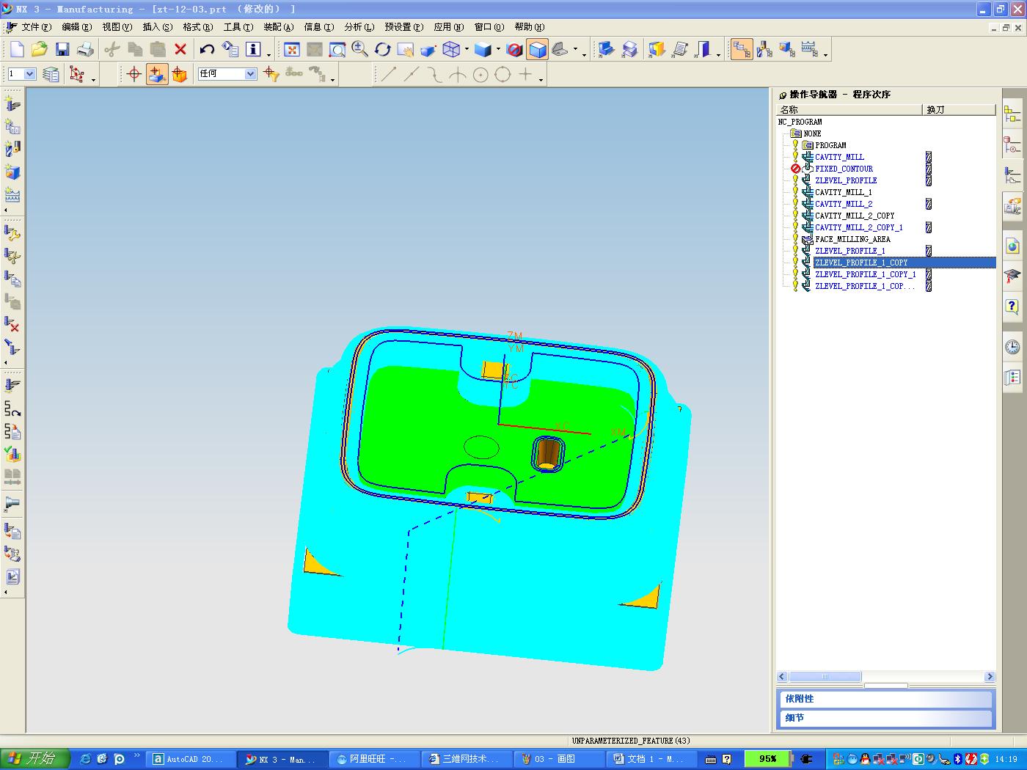Fit the view with the Fit icon
Screen dimensions: 1027x770
292,49
